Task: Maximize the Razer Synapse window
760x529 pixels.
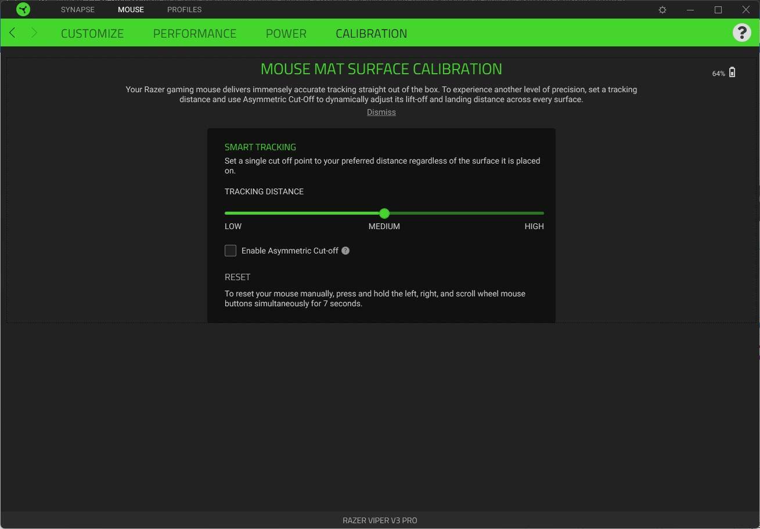Action: tap(718, 10)
